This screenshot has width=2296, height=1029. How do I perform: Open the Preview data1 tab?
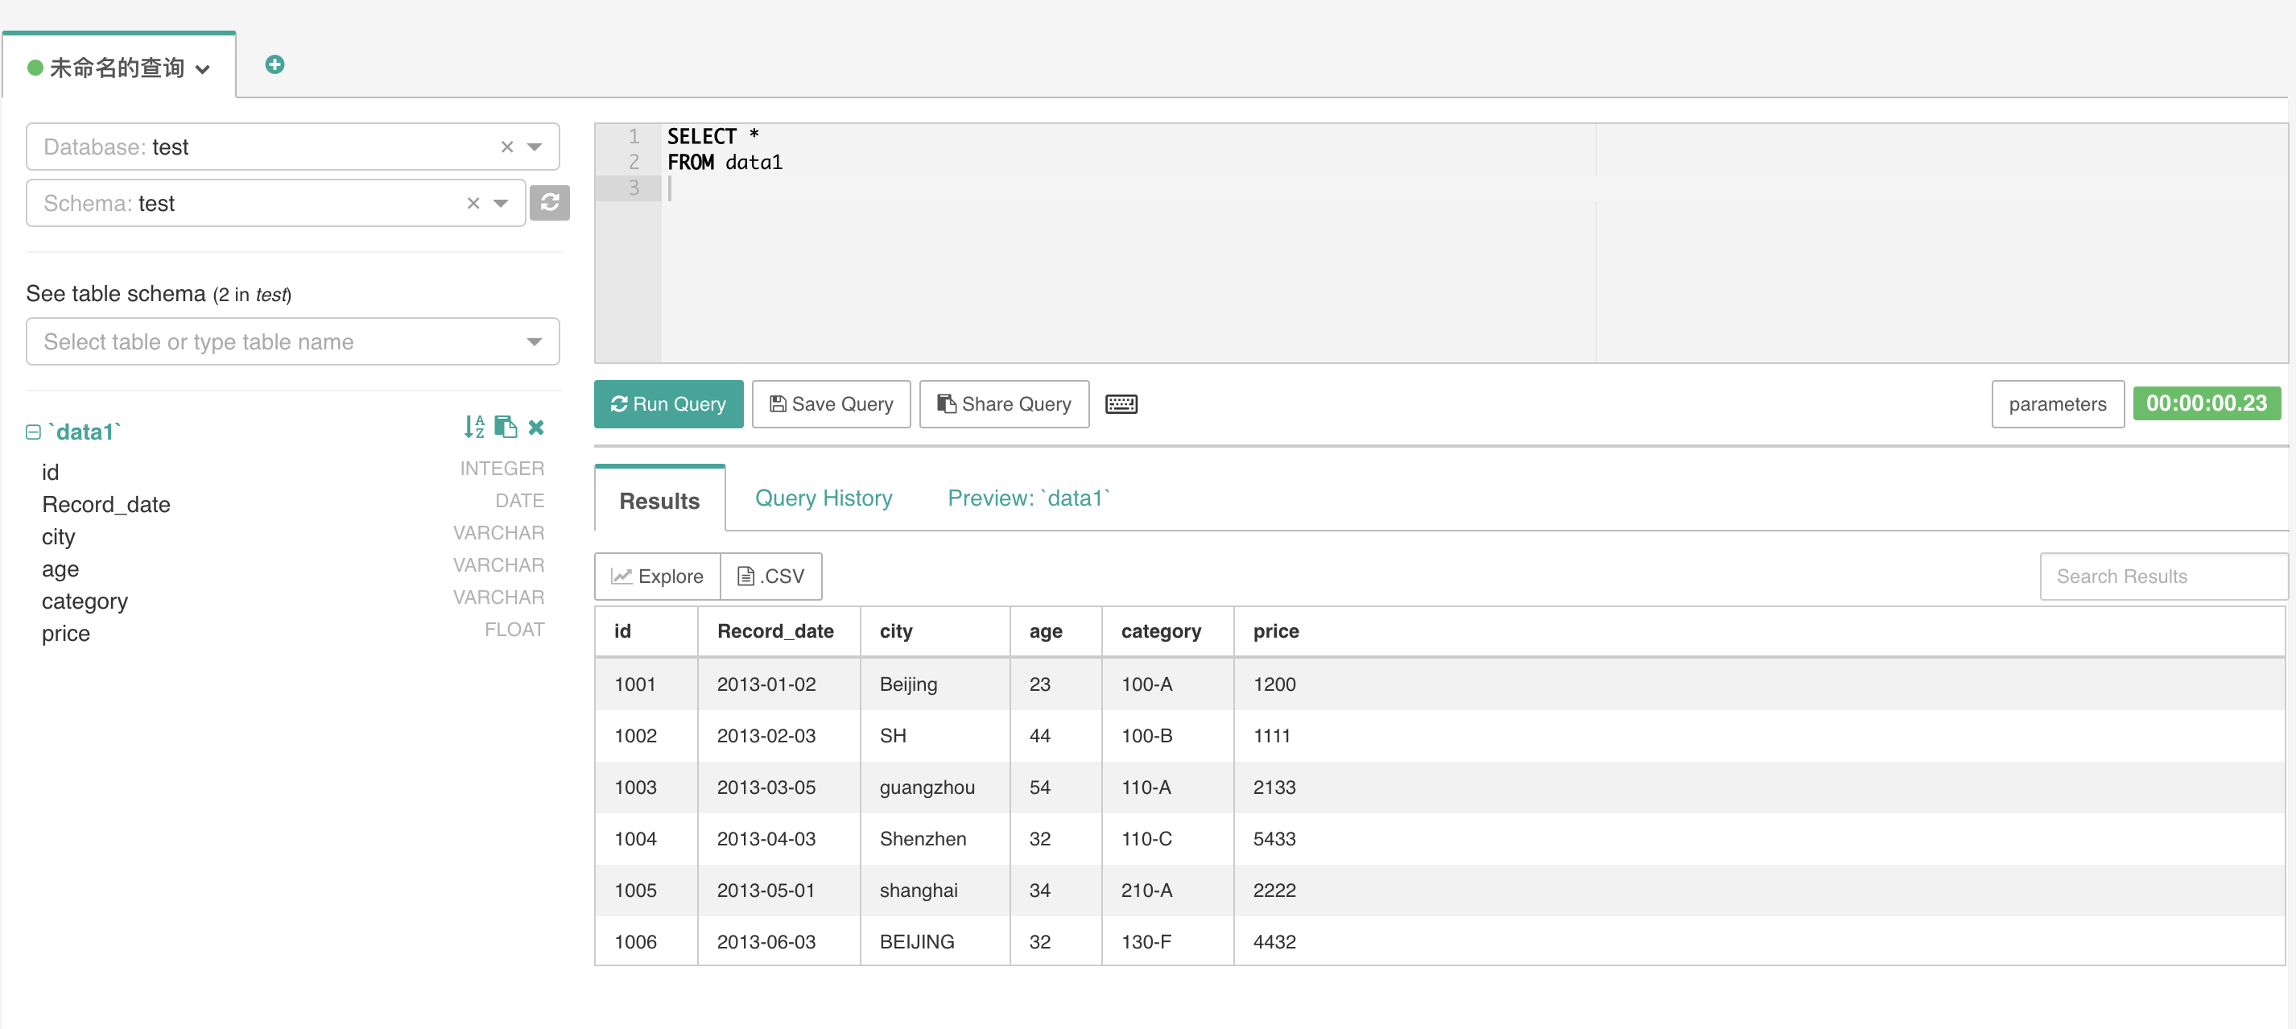pyautogui.click(x=1029, y=498)
